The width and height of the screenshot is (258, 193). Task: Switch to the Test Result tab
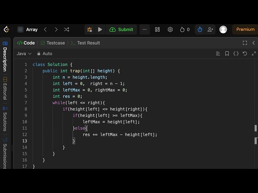[85, 43]
